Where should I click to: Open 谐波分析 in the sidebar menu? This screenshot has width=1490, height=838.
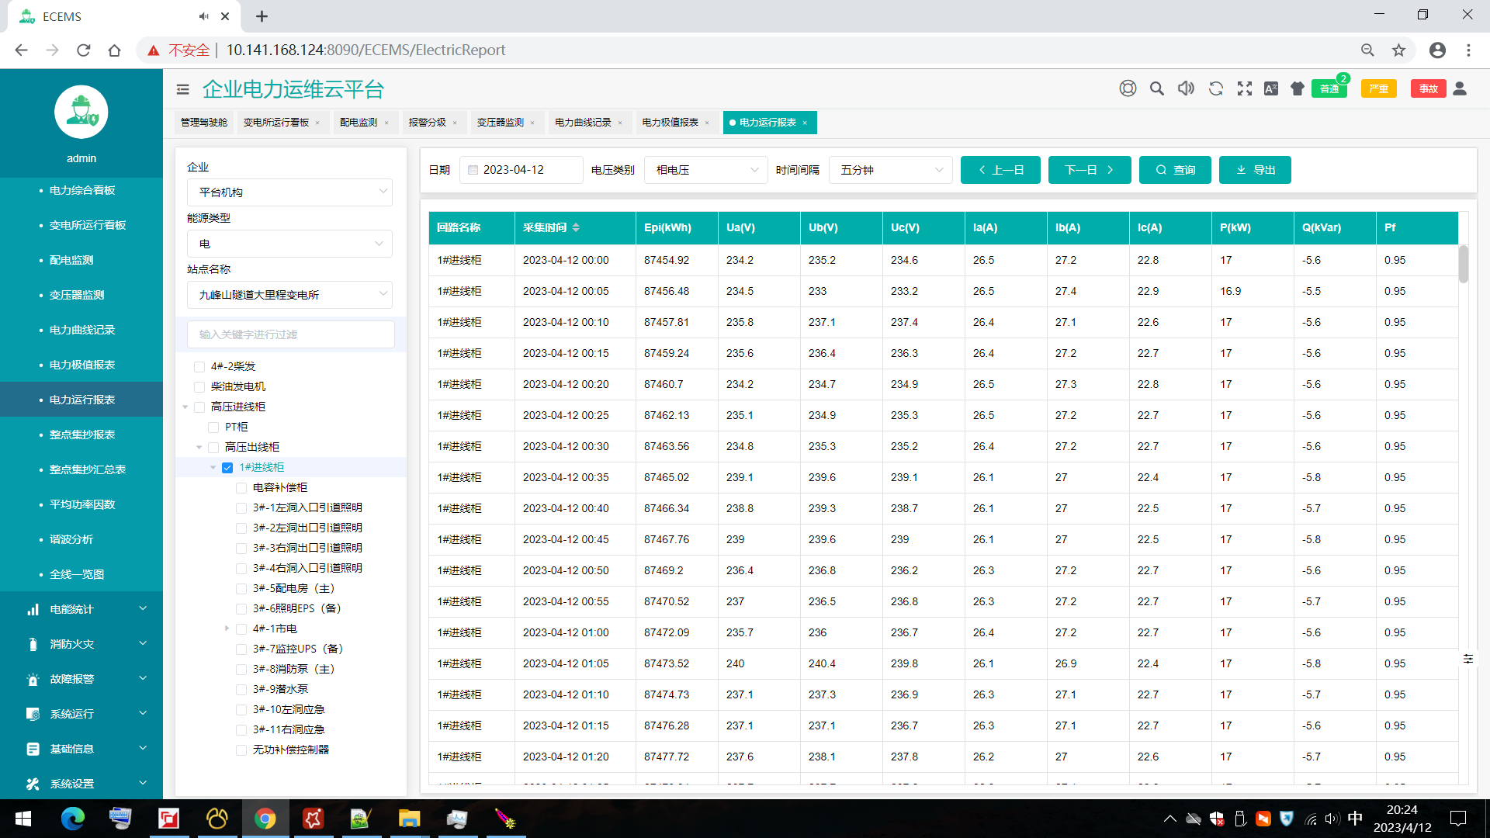coord(71,539)
